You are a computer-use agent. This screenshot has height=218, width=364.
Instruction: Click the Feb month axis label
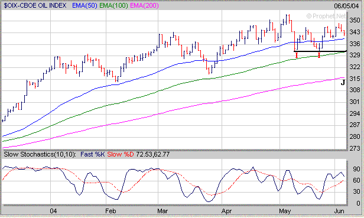(x=110, y=211)
